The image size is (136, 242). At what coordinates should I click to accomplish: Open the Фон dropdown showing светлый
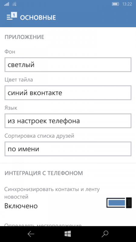pyautogui.click(x=68, y=65)
